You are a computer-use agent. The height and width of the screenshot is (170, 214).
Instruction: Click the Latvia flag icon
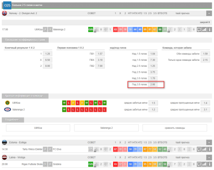pos(5,157)
